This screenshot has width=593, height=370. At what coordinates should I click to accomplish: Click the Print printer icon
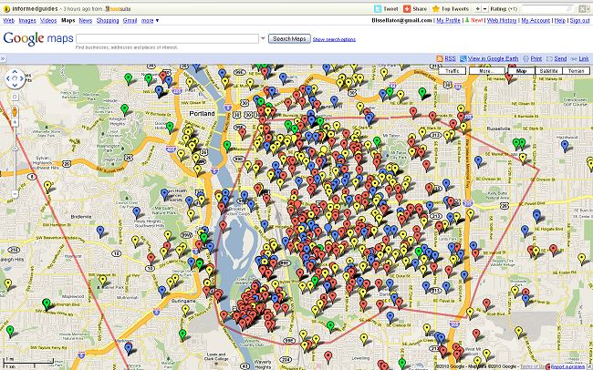click(x=526, y=58)
